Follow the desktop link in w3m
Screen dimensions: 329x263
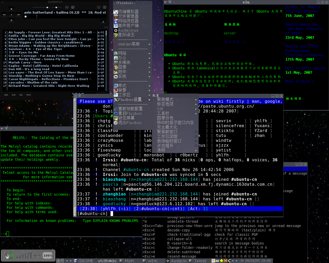pos(171,33)
